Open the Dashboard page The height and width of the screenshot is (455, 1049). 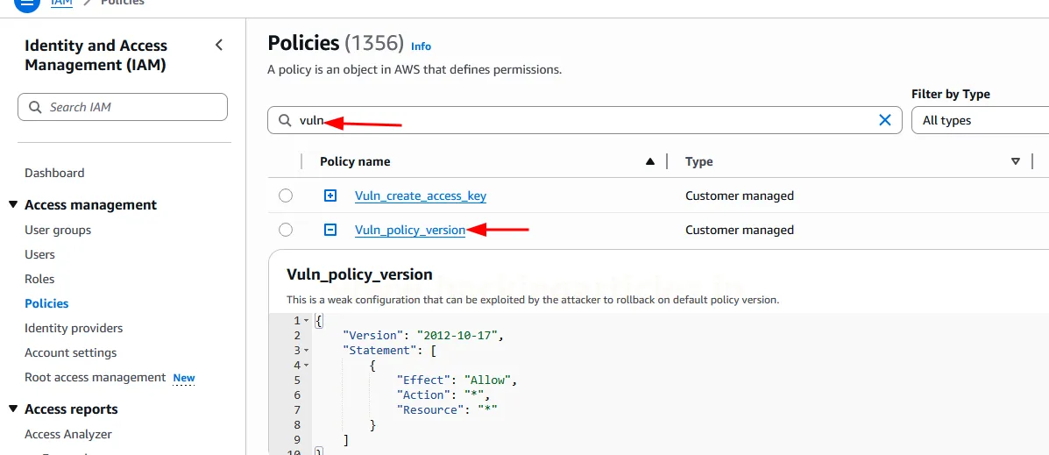click(x=54, y=173)
